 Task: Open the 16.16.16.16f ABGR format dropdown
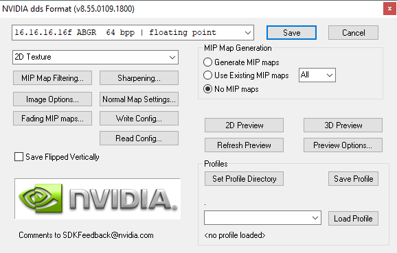coord(133,33)
